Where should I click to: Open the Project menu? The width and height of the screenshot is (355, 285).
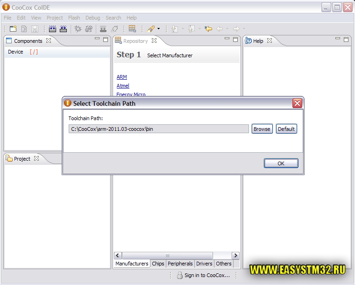click(x=55, y=18)
